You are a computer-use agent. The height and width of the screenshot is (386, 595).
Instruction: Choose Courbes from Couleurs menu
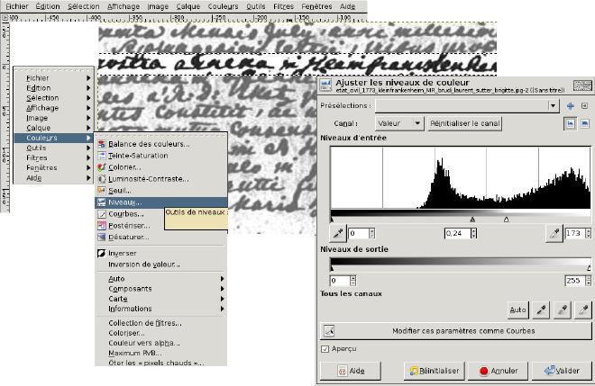(126, 214)
